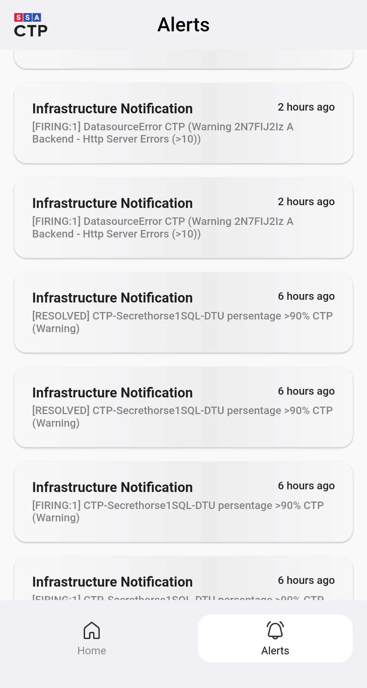Click the Alerts page header title

pyautogui.click(x=183, y=25)
